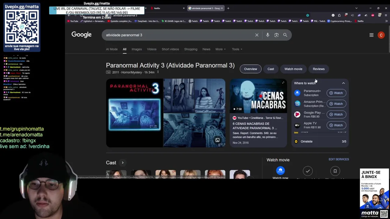Viewport: 390px width, 219px height.
Task: Open the Paranormal Activity 3 poster image
Action: (x=135, y=113)
